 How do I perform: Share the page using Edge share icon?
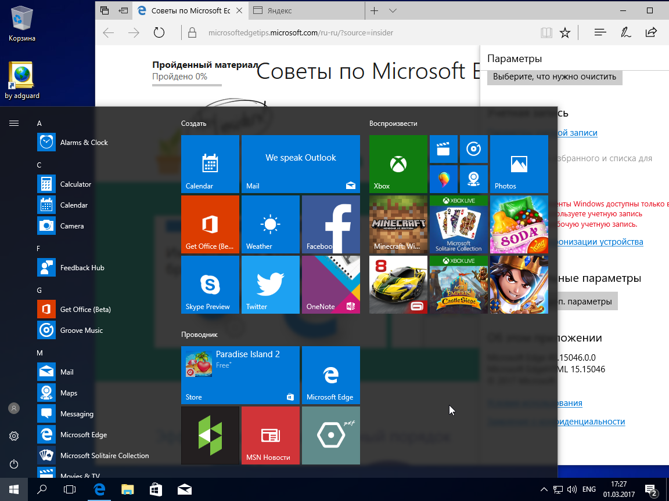(x=651, y=33)
